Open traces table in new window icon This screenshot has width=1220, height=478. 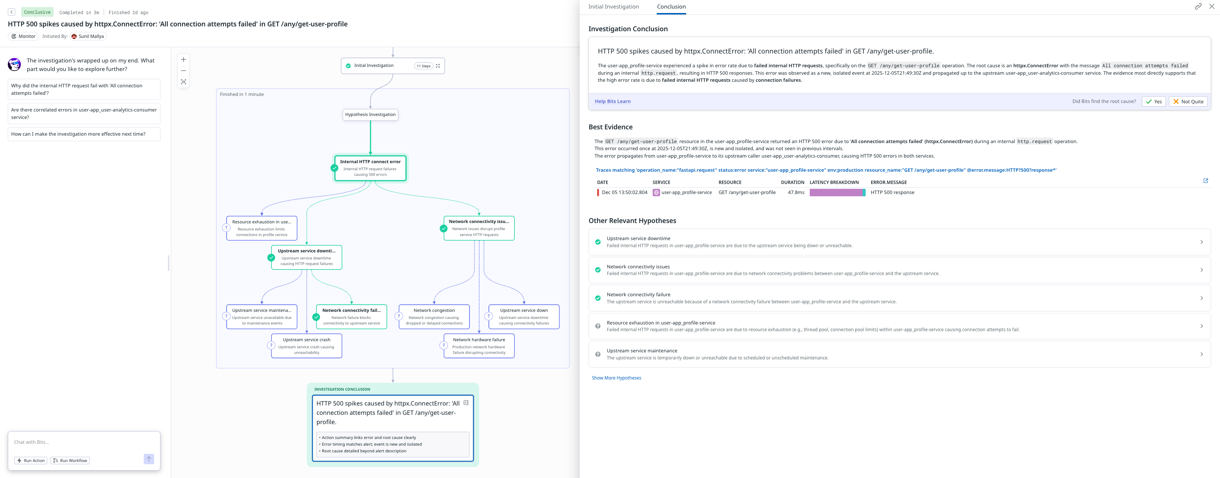tap(1205, 181)
